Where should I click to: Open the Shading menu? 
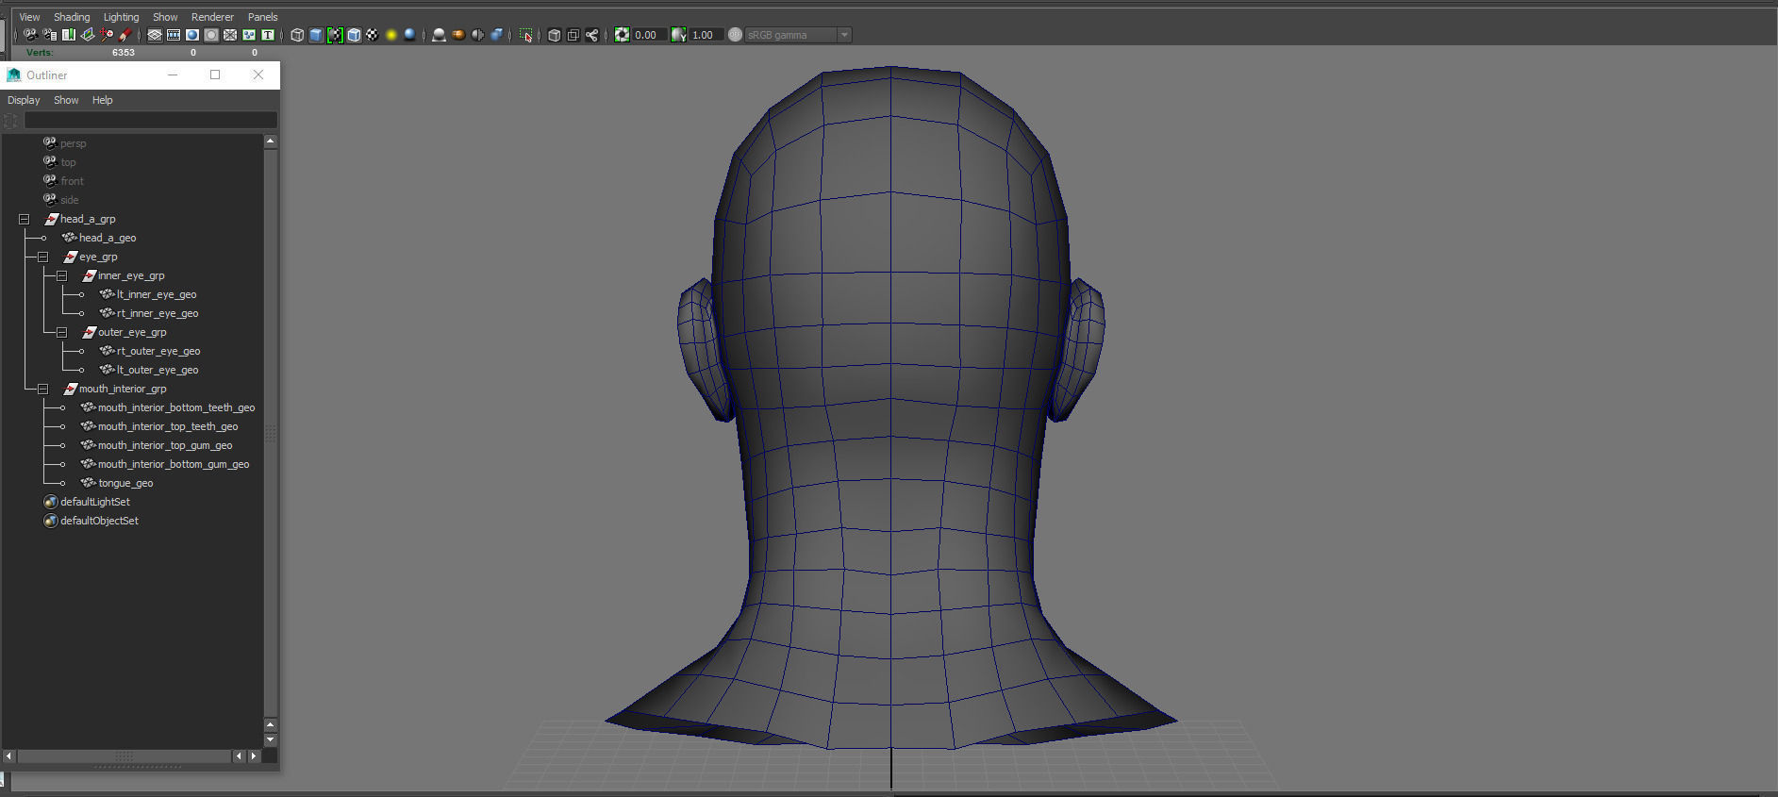click(x=72, y=17)
